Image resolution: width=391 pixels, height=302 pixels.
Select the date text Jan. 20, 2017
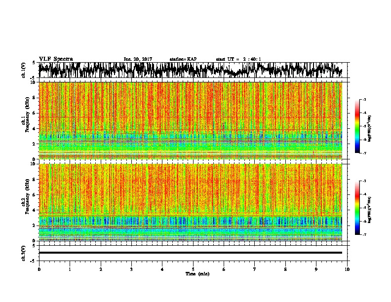coord(138,59)
